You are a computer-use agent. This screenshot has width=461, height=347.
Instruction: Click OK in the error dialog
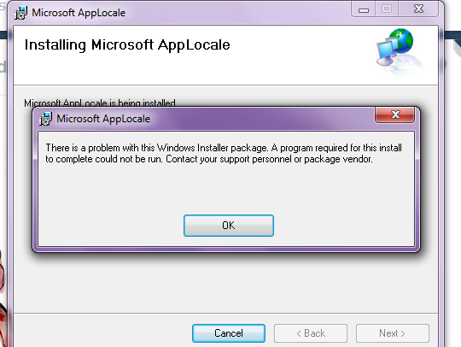pyautogui.click(x=229, y=226)
